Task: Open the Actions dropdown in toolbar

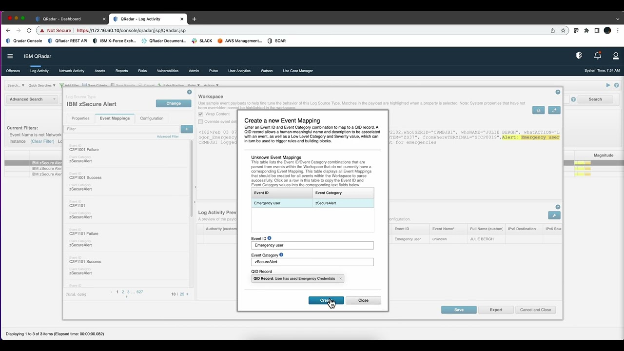Action: pyautogui.click(x=211, y=85)
